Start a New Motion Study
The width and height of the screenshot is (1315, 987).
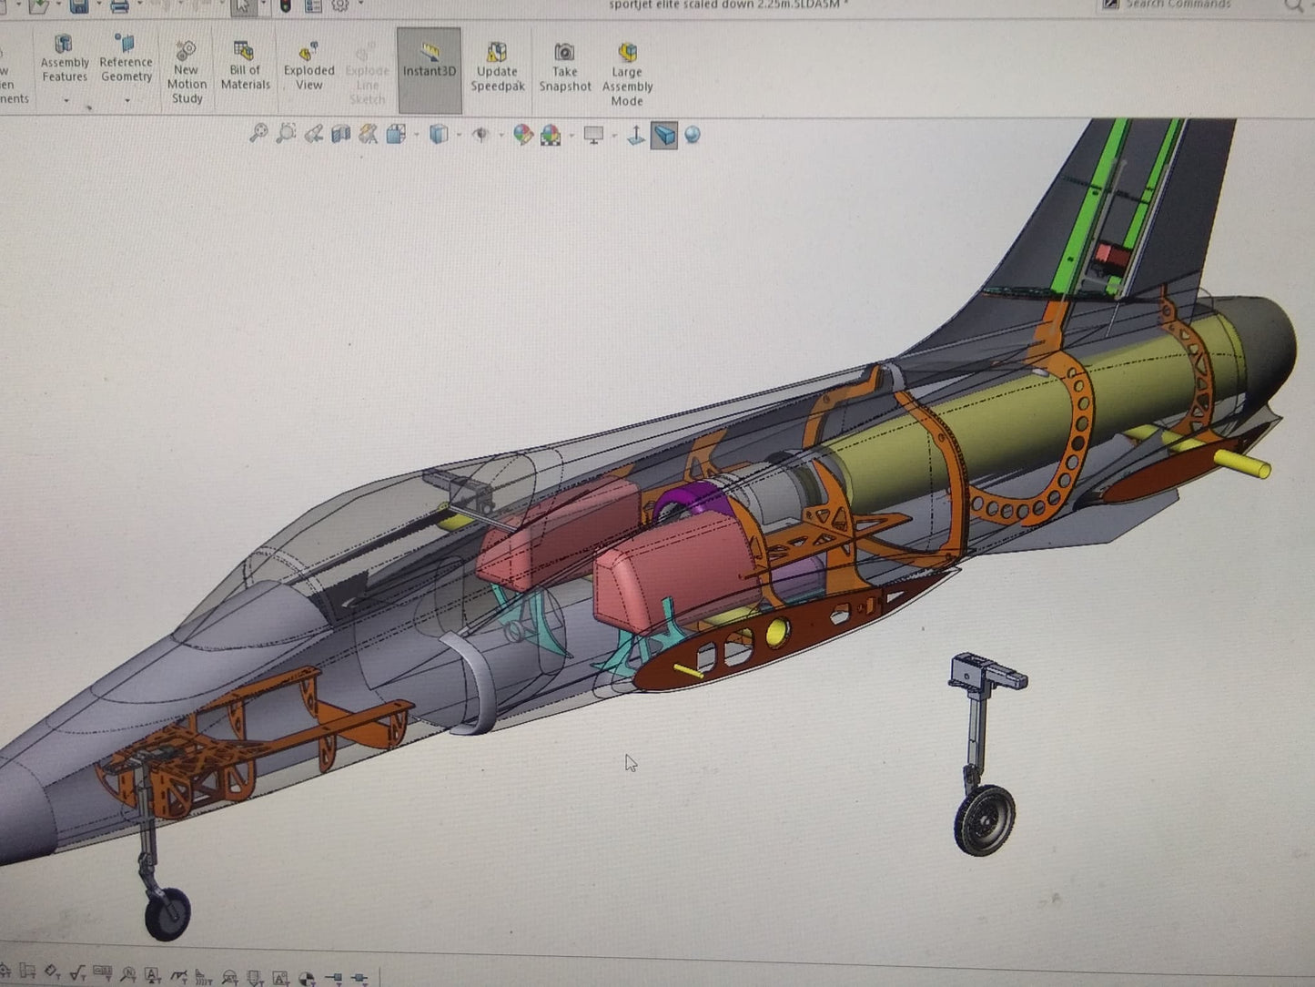187,72
